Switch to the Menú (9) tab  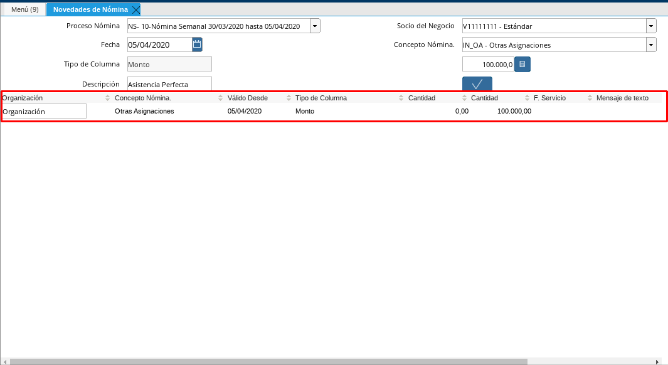click(25, 9)
